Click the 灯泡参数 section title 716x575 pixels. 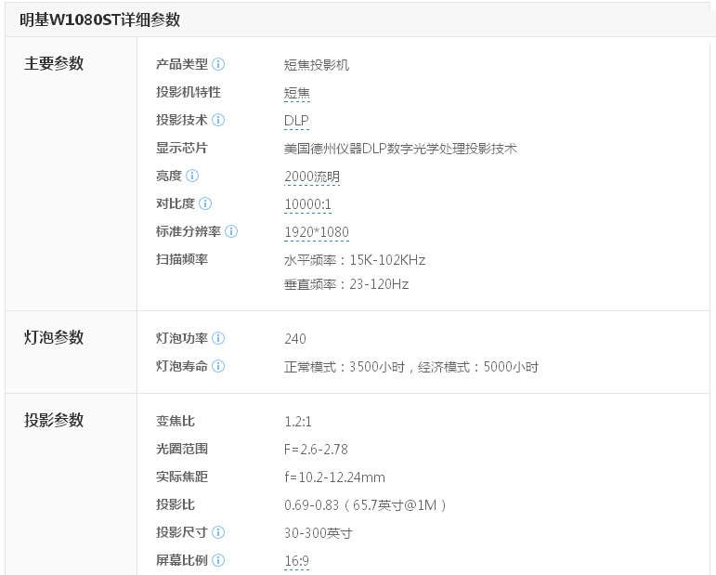pyautogui.click(x=54, y=337)
